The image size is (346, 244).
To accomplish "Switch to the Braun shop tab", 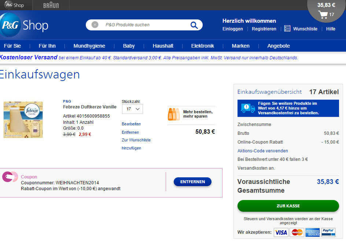I will [51, 5].
